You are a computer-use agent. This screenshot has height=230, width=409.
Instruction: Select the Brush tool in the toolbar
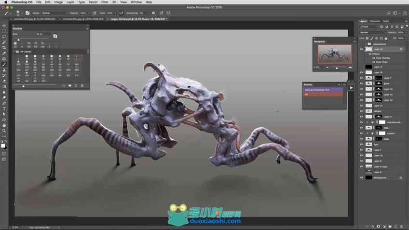4,65
